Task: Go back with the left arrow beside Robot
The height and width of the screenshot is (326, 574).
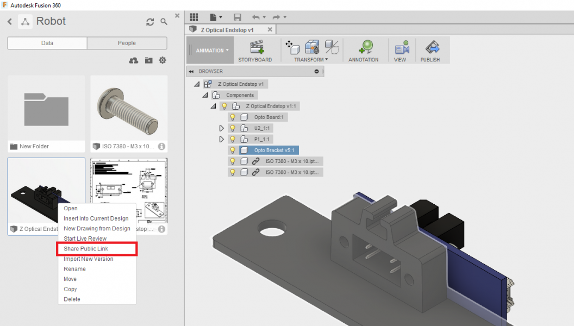Action: [x=10, y=22]
